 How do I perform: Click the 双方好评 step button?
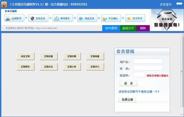tap(135, 18)
